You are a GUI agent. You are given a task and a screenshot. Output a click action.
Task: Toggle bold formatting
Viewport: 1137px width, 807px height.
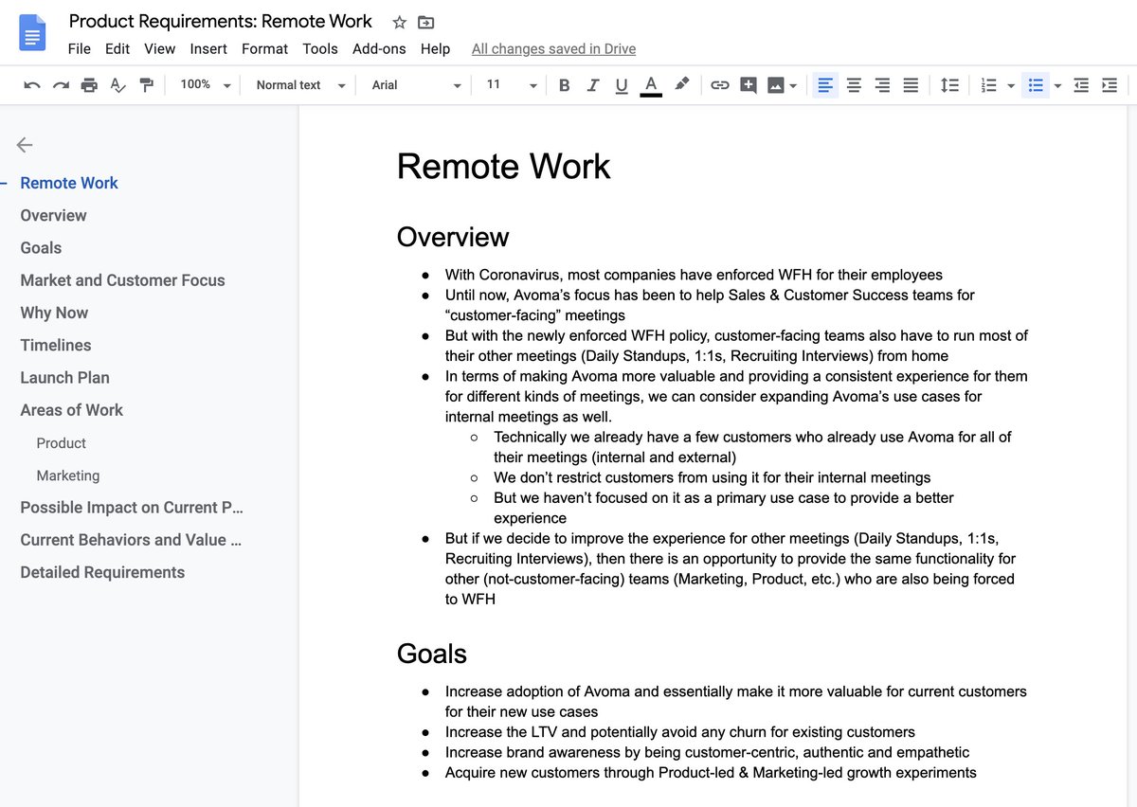pyautogui.click(x=564, y=84)
